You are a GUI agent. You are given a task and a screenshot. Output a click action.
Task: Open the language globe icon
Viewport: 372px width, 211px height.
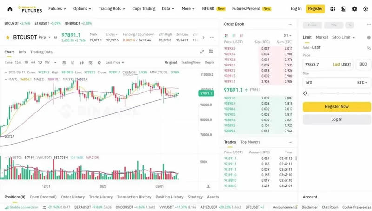click(332, 9)
